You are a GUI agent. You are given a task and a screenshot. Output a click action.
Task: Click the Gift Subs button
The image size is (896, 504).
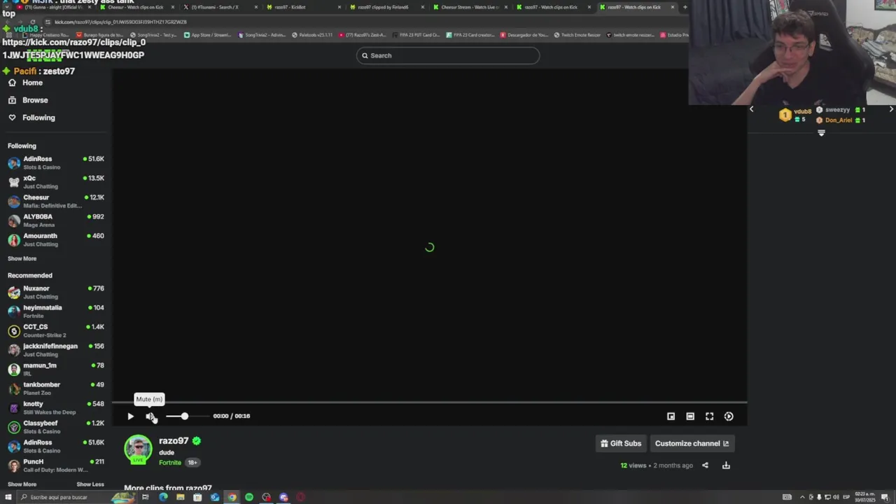pyautogui.click(x=621, y=443)
